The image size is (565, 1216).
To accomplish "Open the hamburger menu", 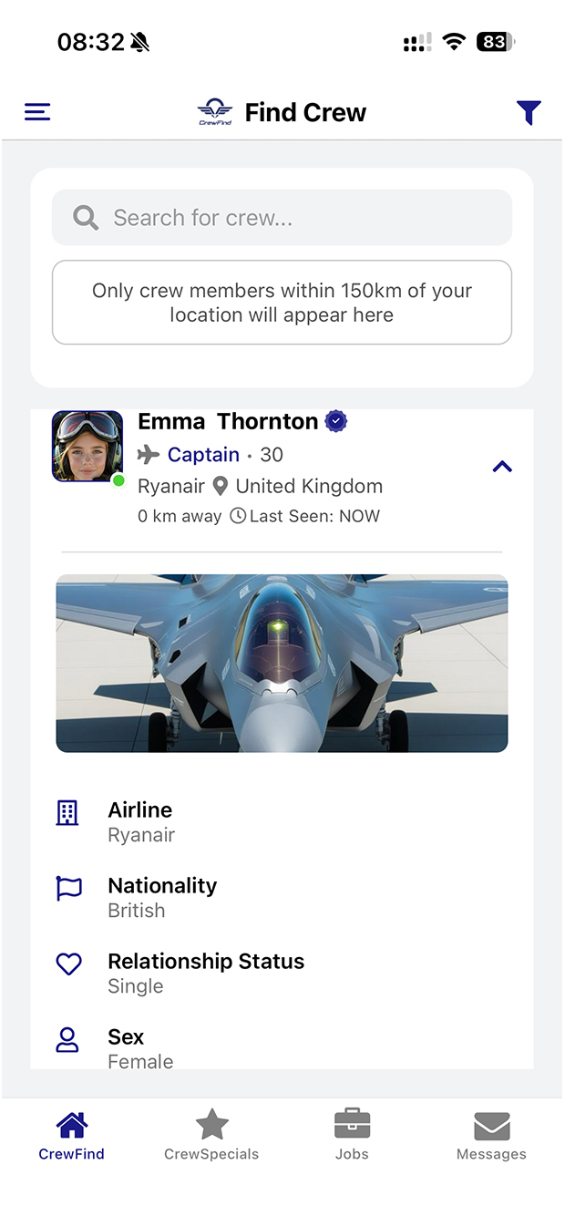I will (37, 112).
